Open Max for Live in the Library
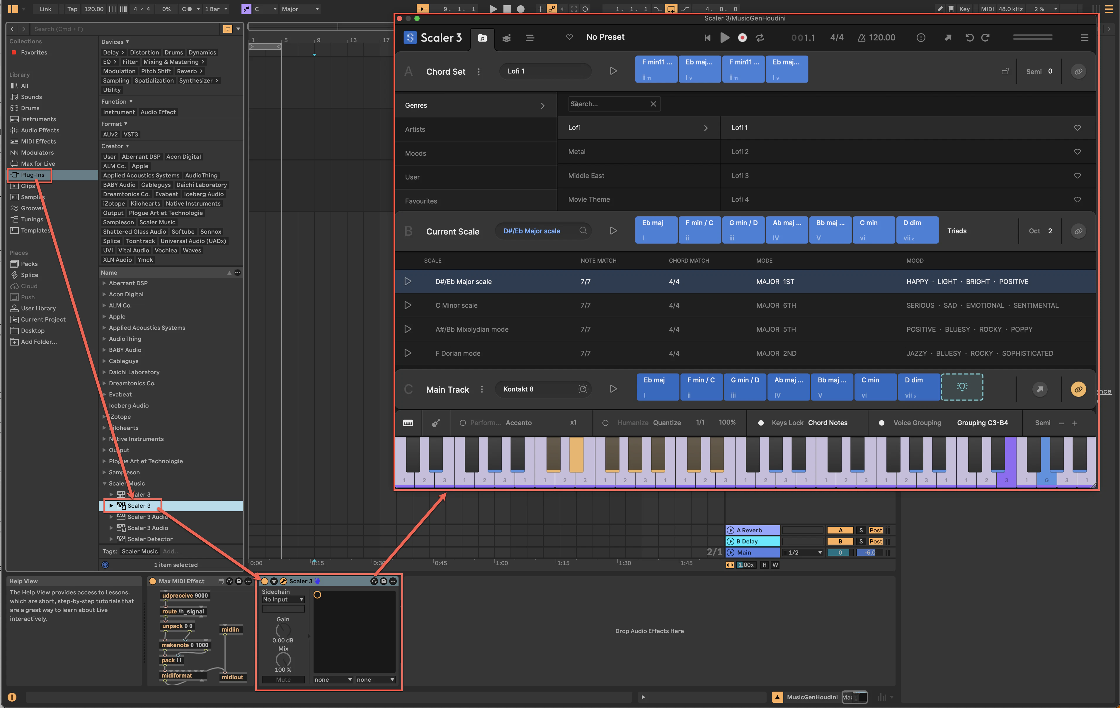Image resolution: width=1120 pixels, height=708 pixels. (x=38, y=164)
